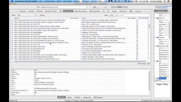Click the External folder icon in overview
The width and height of the screenshot is (181, 102).
click(x=158, y=18)
